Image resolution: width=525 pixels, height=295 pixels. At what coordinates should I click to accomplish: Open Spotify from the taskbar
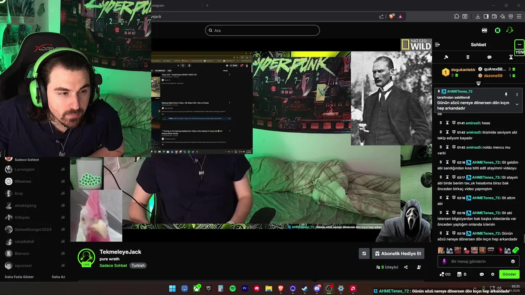tap(233, 288)
